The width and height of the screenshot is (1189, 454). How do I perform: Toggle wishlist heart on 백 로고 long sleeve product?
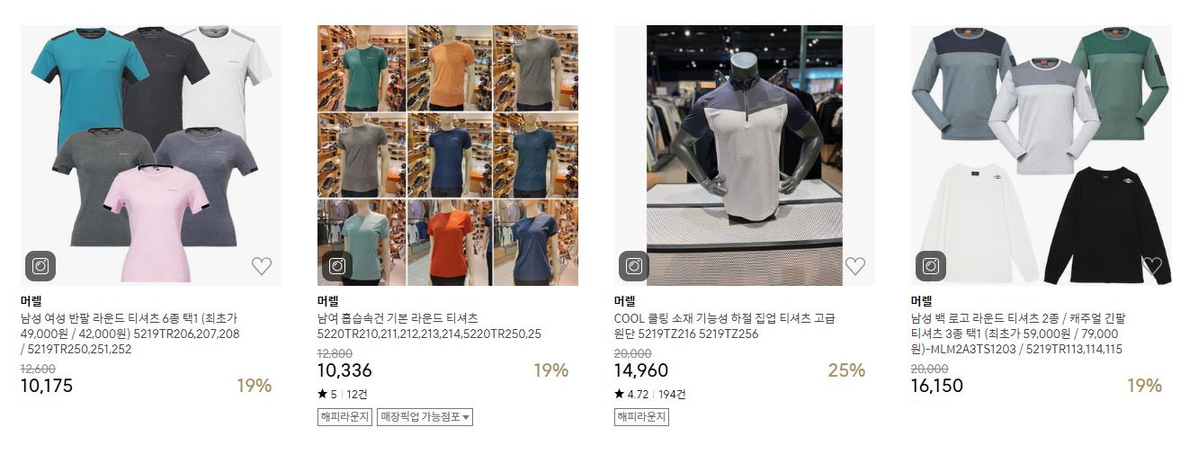[x=1151, y=266]
